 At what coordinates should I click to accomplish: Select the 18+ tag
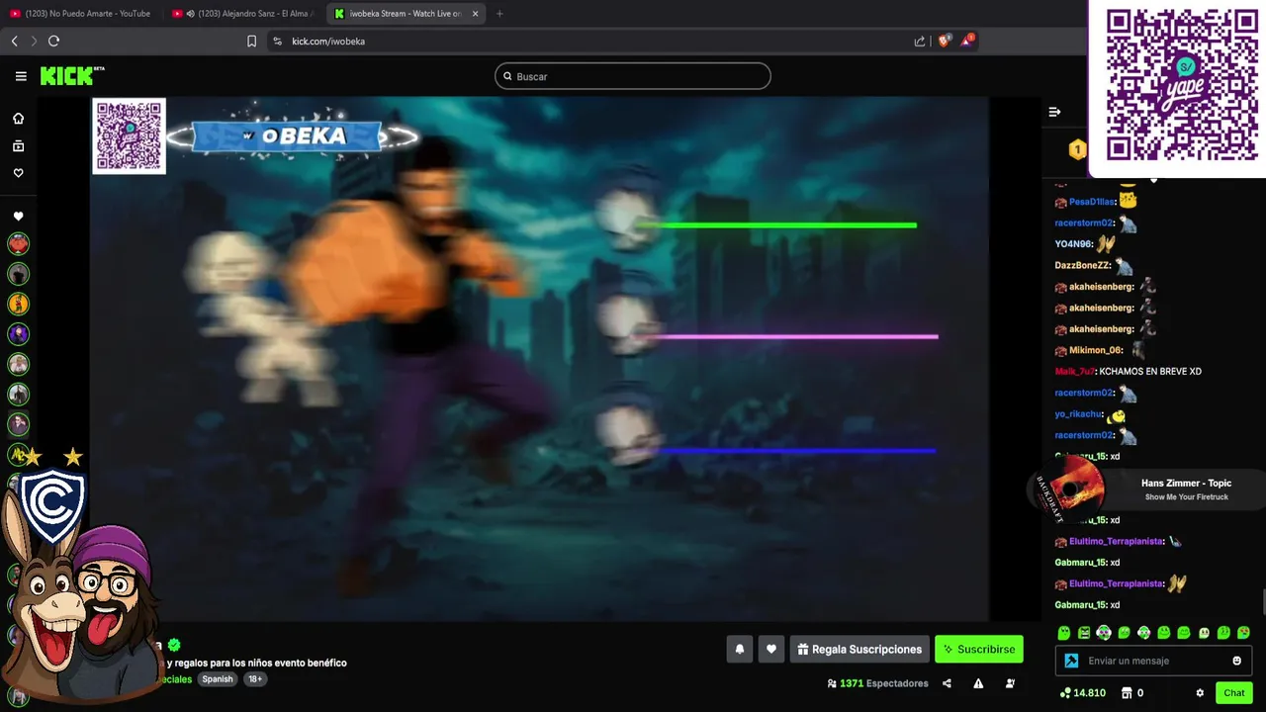(x=255, y=679)
